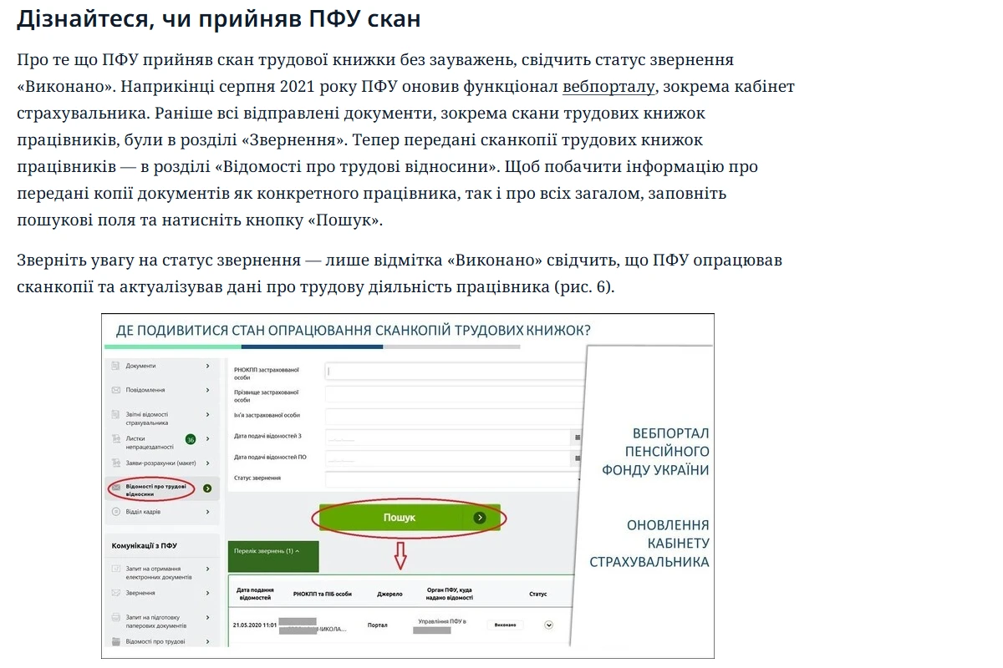This screenshot has width=1003, height=668.
Task: Click the Звітні відомості страхувальника icon
Action: tap(116, 414)
